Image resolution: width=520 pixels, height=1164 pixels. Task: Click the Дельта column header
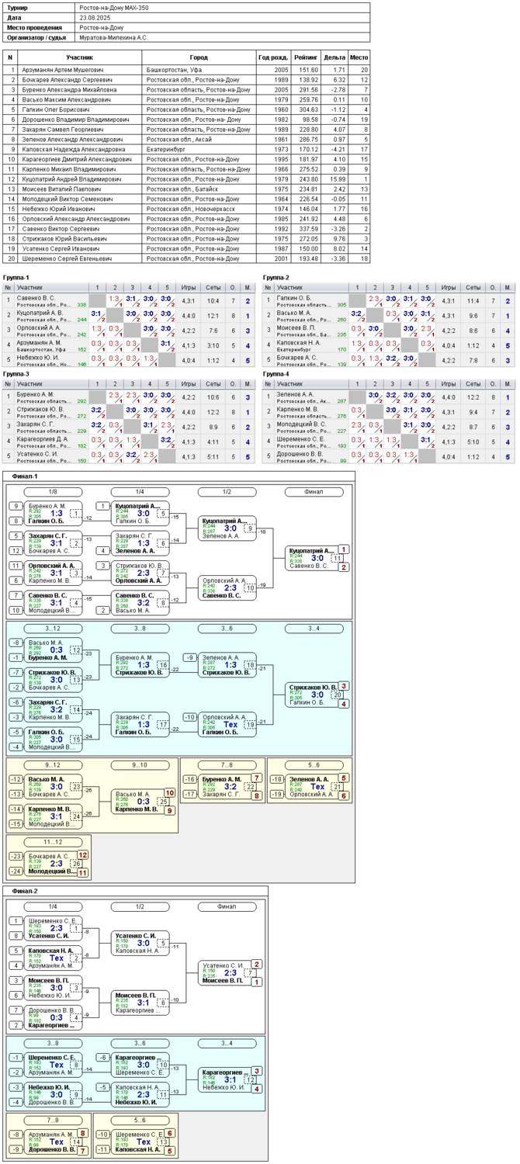point(335,57)
